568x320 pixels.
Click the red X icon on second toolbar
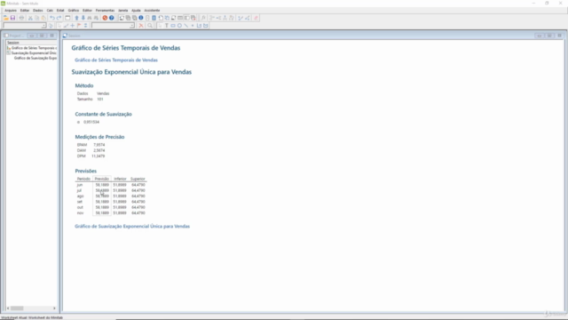point(141,26)
